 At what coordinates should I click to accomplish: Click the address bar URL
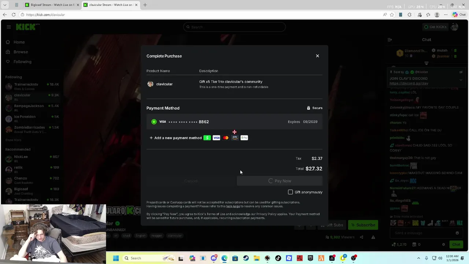pyautogui.click(x=45, y=15)
